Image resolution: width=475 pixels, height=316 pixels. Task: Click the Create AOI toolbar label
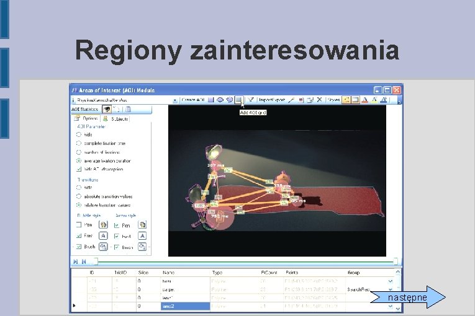[x=193, y=100]
